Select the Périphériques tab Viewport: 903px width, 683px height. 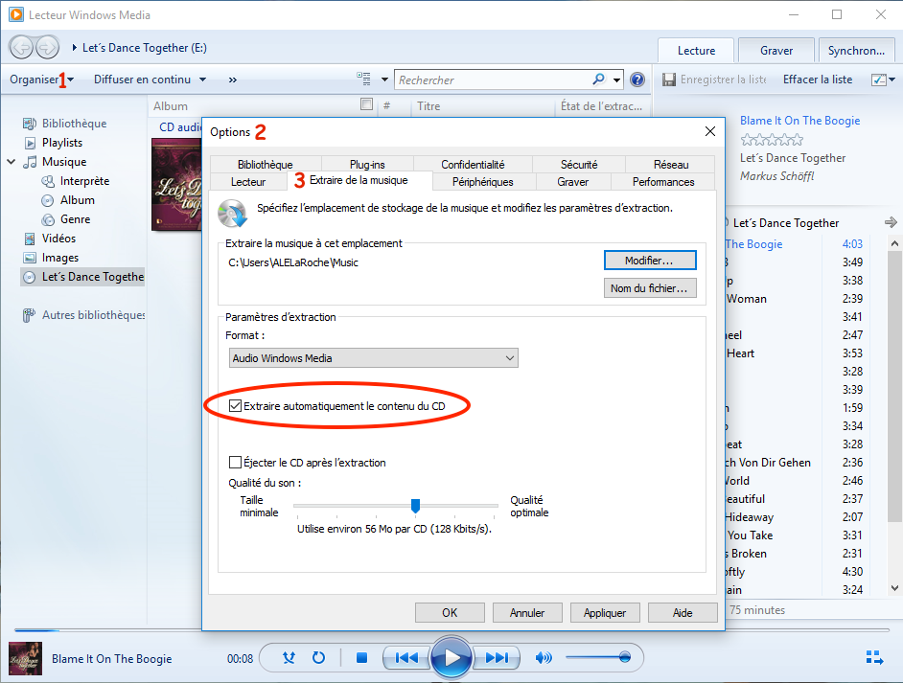482,181
